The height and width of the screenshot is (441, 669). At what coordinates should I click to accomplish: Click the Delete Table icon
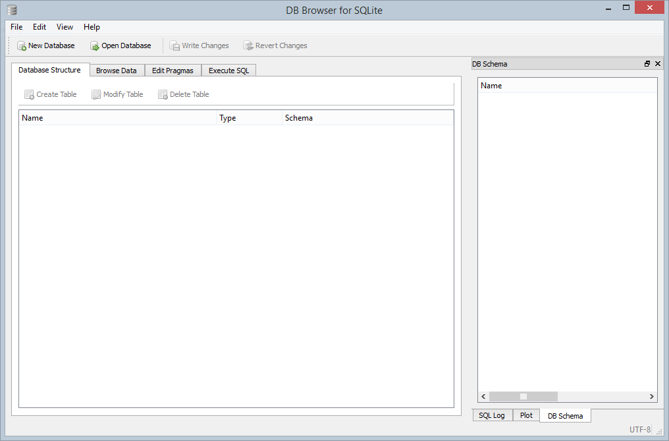[163, 95]
